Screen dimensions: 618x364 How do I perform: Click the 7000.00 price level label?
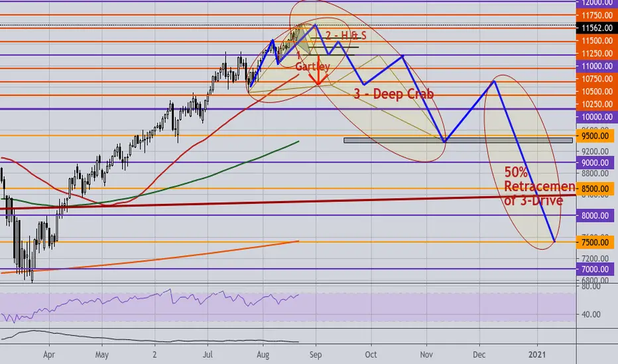[595, 269]
